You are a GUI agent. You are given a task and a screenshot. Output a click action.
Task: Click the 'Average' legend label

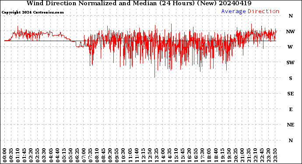[x=233, y=11]
